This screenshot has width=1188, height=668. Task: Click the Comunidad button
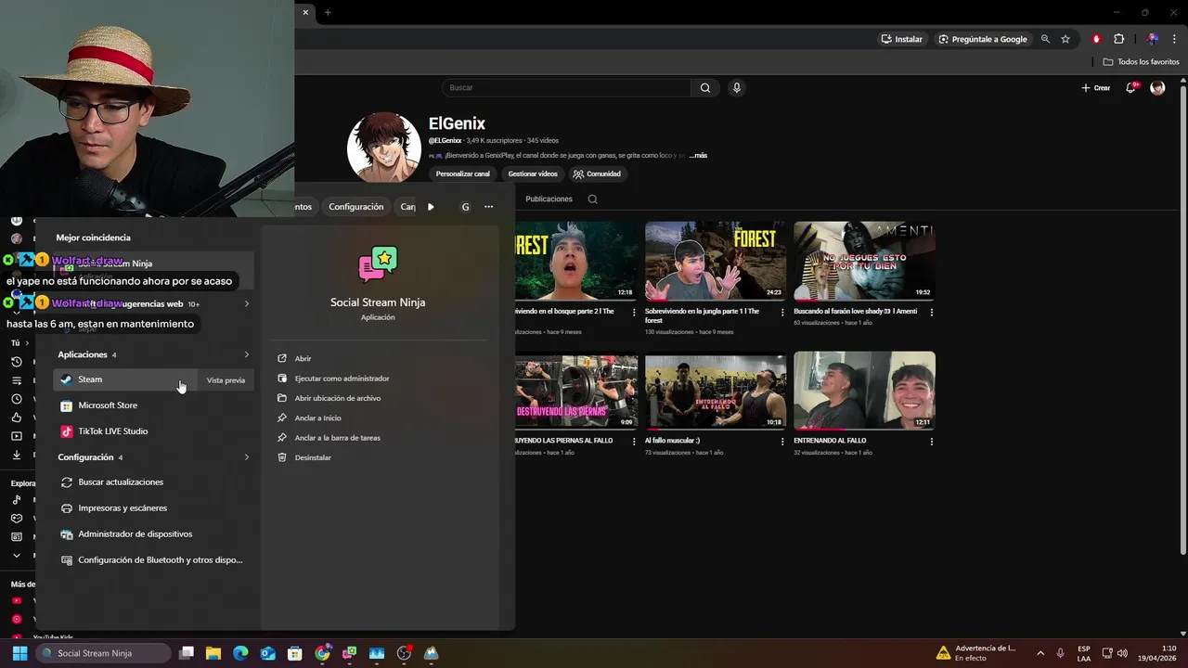[x=597, y=173]
